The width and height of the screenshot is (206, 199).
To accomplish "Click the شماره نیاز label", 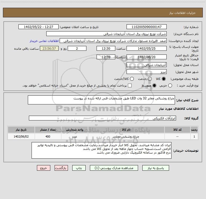I will (x=191, y=27).
